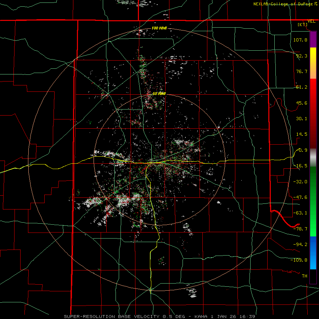The image size is (319, 319).
Task: Click the 76.7 velocity scale value
Action: pyautogui.click(x=302, y=71)
